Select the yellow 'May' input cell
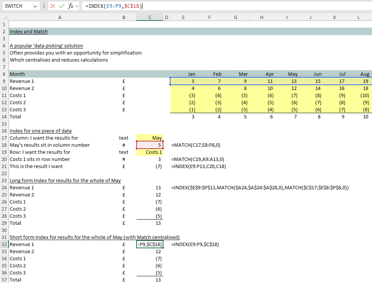372x283 pixels. tap(150, 138)
